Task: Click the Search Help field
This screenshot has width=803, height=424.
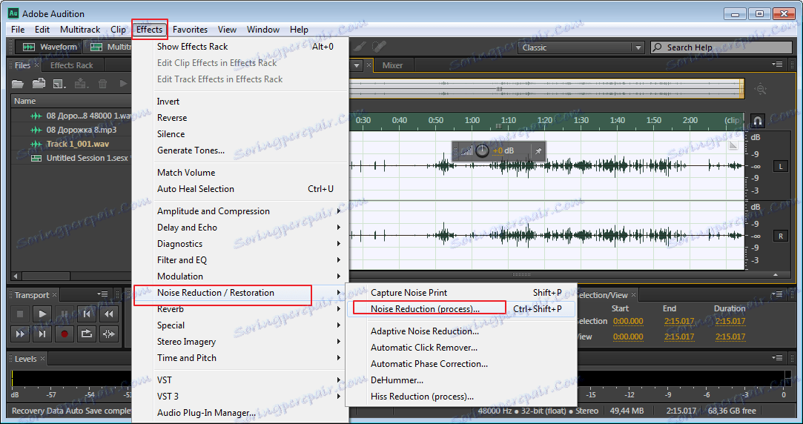Action: [x=721, y=47]
